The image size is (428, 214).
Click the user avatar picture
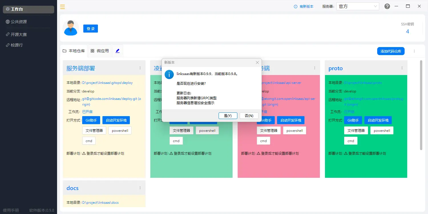tap(71, 28)
